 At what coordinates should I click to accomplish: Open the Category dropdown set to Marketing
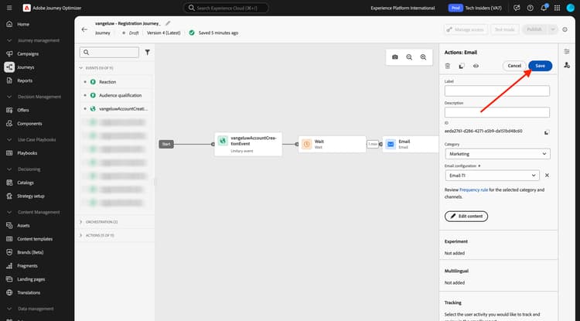coord(497,154)
